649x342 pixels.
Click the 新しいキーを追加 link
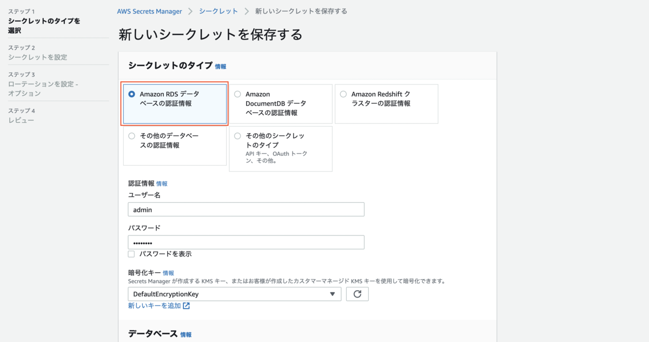pyautogui.click(x=155, y=306)
